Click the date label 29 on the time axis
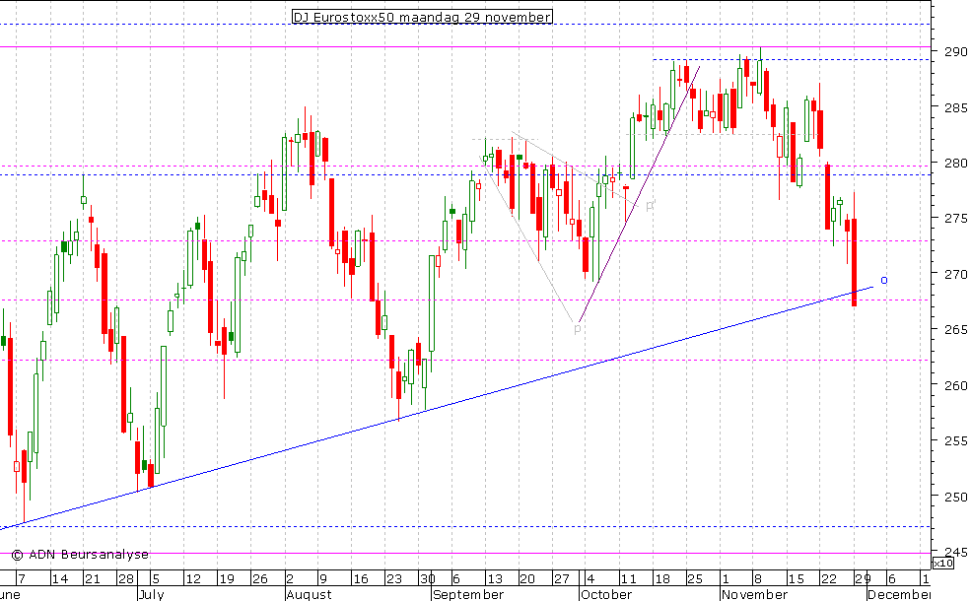 (863, 578)
